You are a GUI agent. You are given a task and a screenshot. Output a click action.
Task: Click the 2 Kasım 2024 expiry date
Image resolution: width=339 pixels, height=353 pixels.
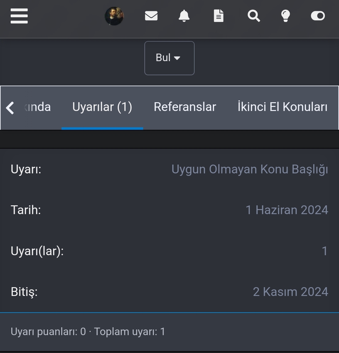290,292
